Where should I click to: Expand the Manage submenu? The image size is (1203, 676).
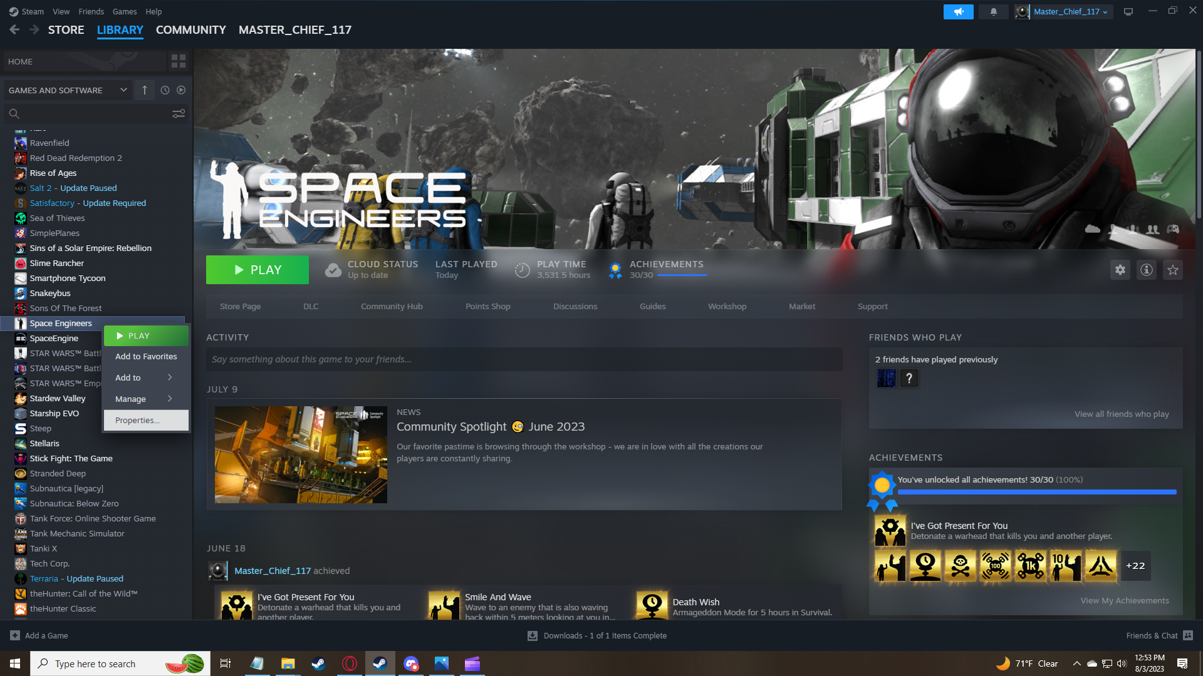pyautogui.click(x=145, y=399)
